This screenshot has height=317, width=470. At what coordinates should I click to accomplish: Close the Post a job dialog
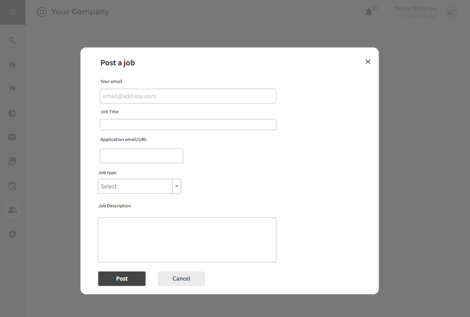pyautogui.click(x=368, y=61)
